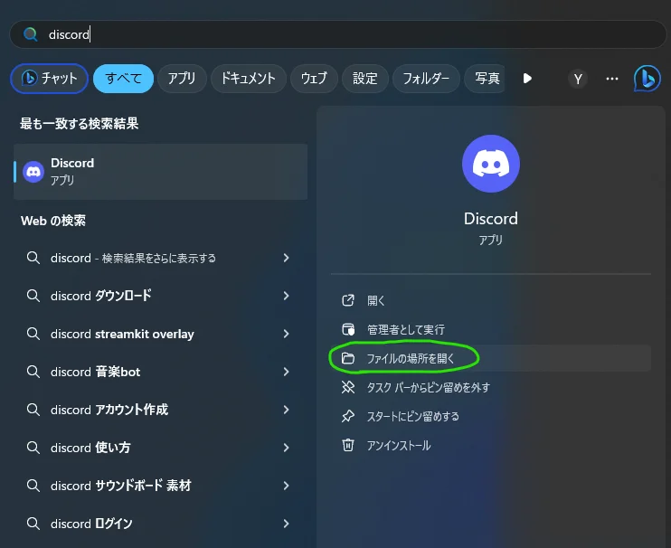
Task: Expand chevron for 'discord 音楽bot'
Action: coord(287,372)
